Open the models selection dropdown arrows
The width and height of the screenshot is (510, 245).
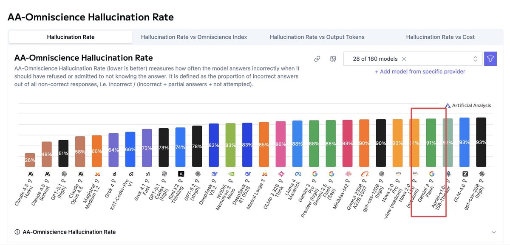pos(475,59)
